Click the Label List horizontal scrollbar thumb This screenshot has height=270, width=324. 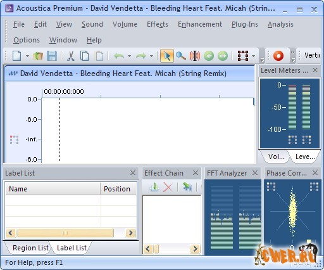[65, 233]
